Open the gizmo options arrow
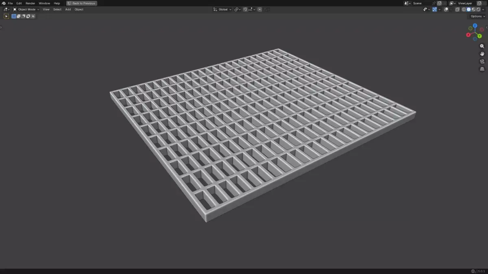 click(x=439, y=9)
